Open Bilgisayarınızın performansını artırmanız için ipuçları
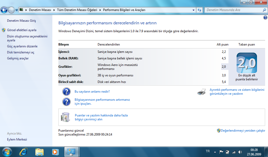This screenshot has height=157, width=268. pyautogui.click(x=102, y=102)
